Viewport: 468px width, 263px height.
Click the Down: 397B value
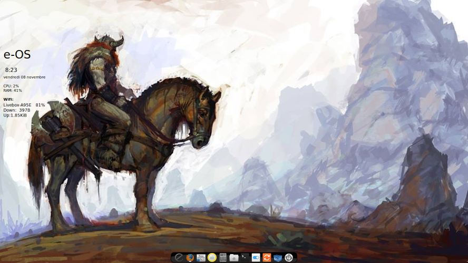coord(17,110)
